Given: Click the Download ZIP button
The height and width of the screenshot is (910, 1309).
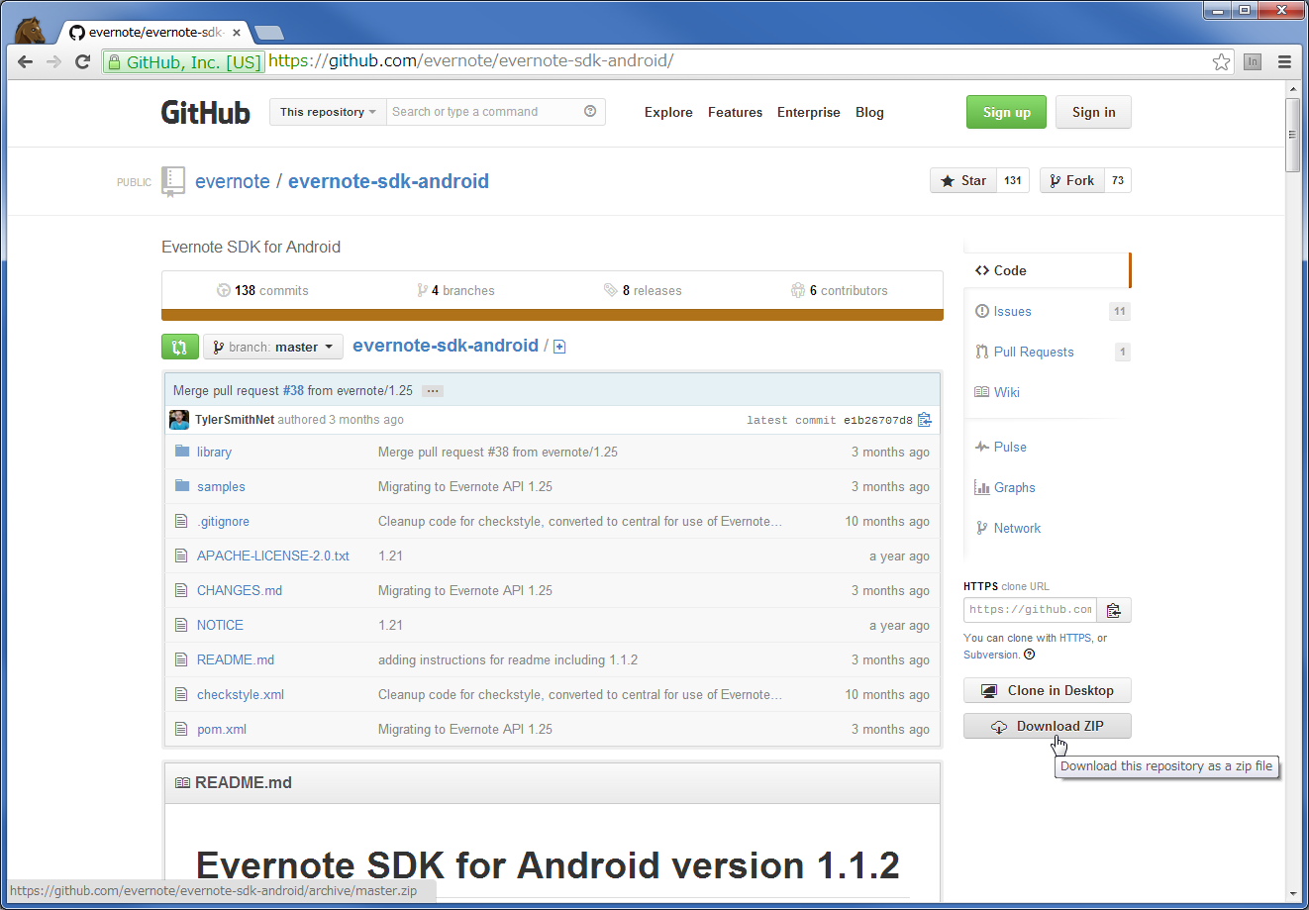Looking at the screenshot, I should pos(1047,726).
